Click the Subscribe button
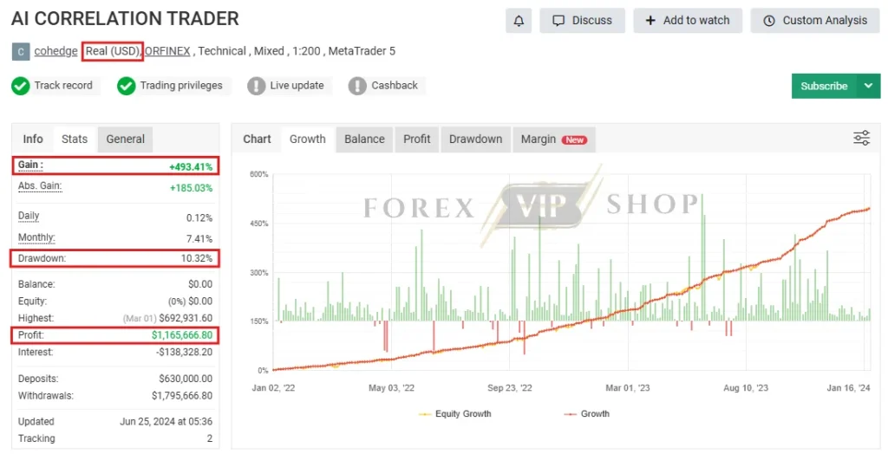This screenshot has width=888, height=454. click(x=824, y=86)
